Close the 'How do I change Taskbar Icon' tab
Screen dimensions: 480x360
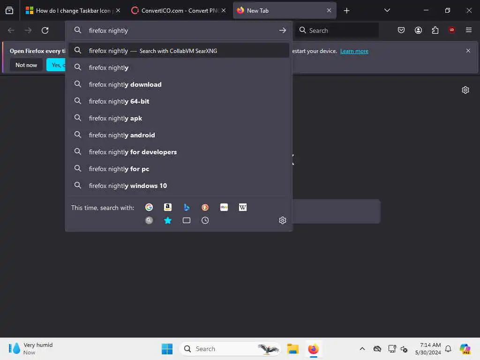[x=118, y=10]
